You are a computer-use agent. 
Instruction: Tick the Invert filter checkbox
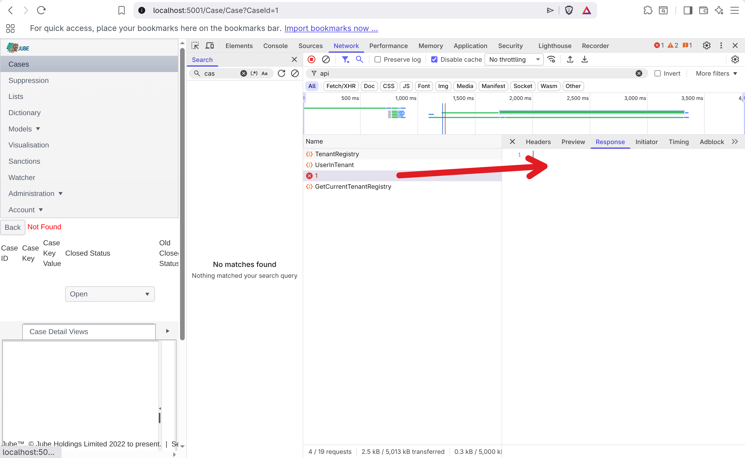pos(657,73)
